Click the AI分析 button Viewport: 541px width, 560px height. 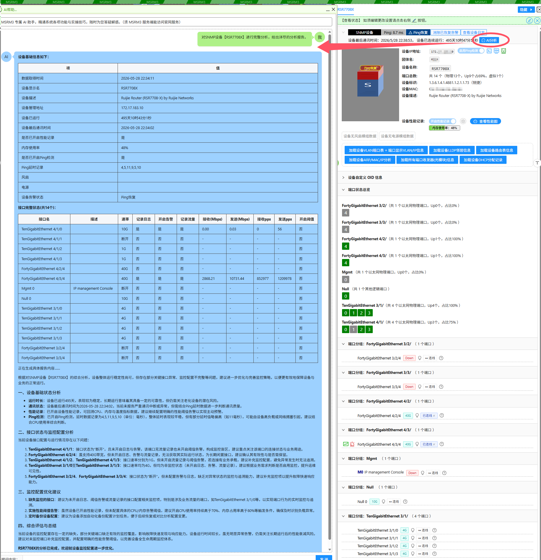coord(489,41)
